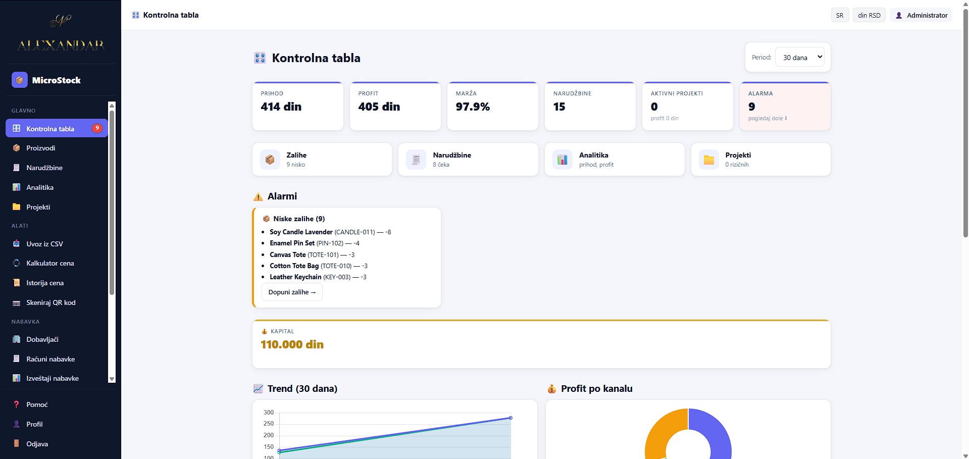Click the Prihod 414 din card
Image resolution: width=969 pixels, height=459 pixels.
point(297,106)
